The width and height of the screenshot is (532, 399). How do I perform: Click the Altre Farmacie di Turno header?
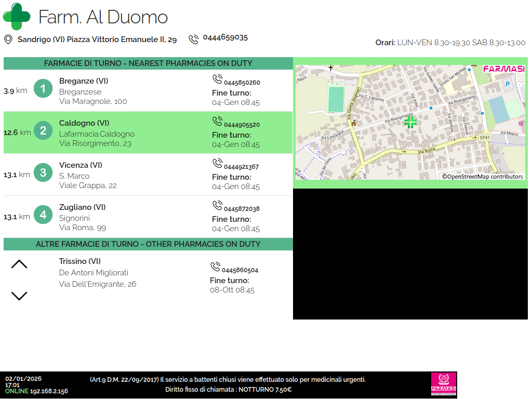pyautogui.click(x=148, y=244)
